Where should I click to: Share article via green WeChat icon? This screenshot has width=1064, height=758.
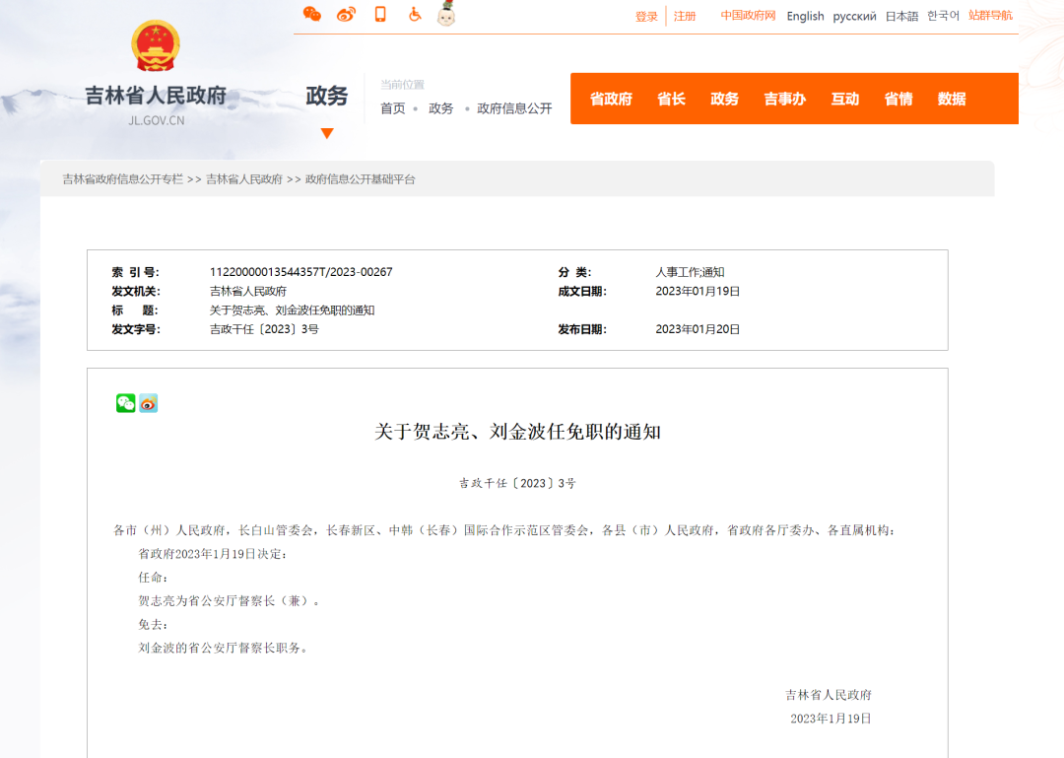[125, 403]
